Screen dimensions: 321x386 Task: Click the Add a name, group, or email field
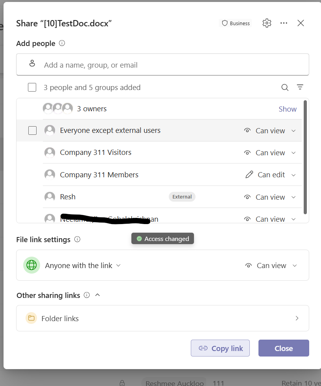[162, 64]
